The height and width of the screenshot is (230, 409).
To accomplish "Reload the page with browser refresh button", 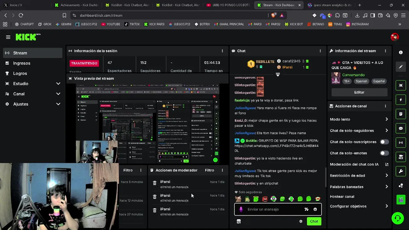I will tap(21, 15).
